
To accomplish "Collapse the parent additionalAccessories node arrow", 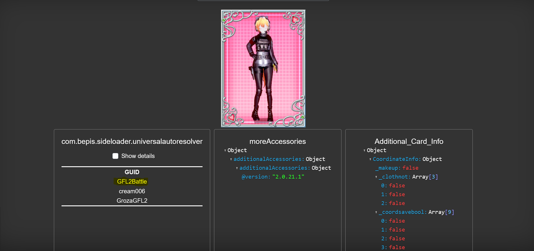I will pos(231,159).
